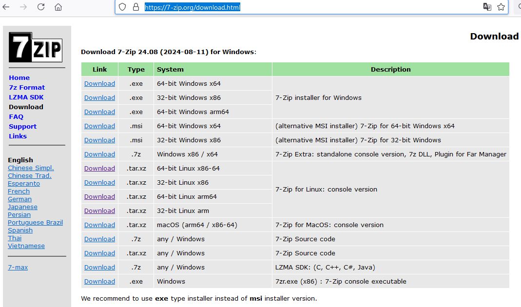Open the Home sidebar menu item

[19, 77]
